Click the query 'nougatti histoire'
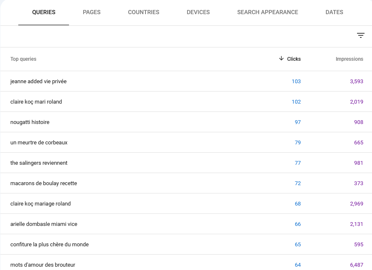The width and height of the screenshot is (372, 270). (30, 122)
